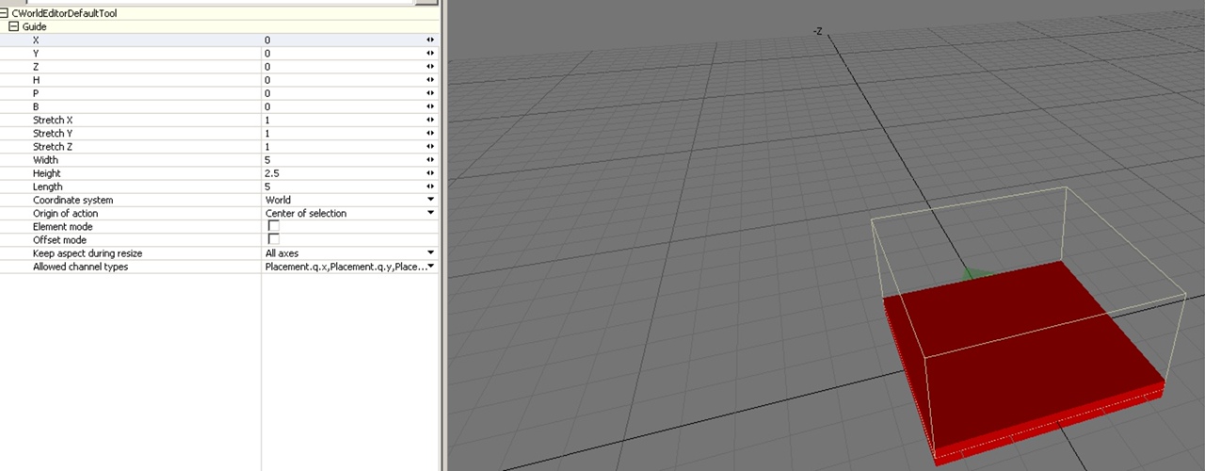Select the Height property label
Screen dimensions: 1205x471
pos(46,173)
